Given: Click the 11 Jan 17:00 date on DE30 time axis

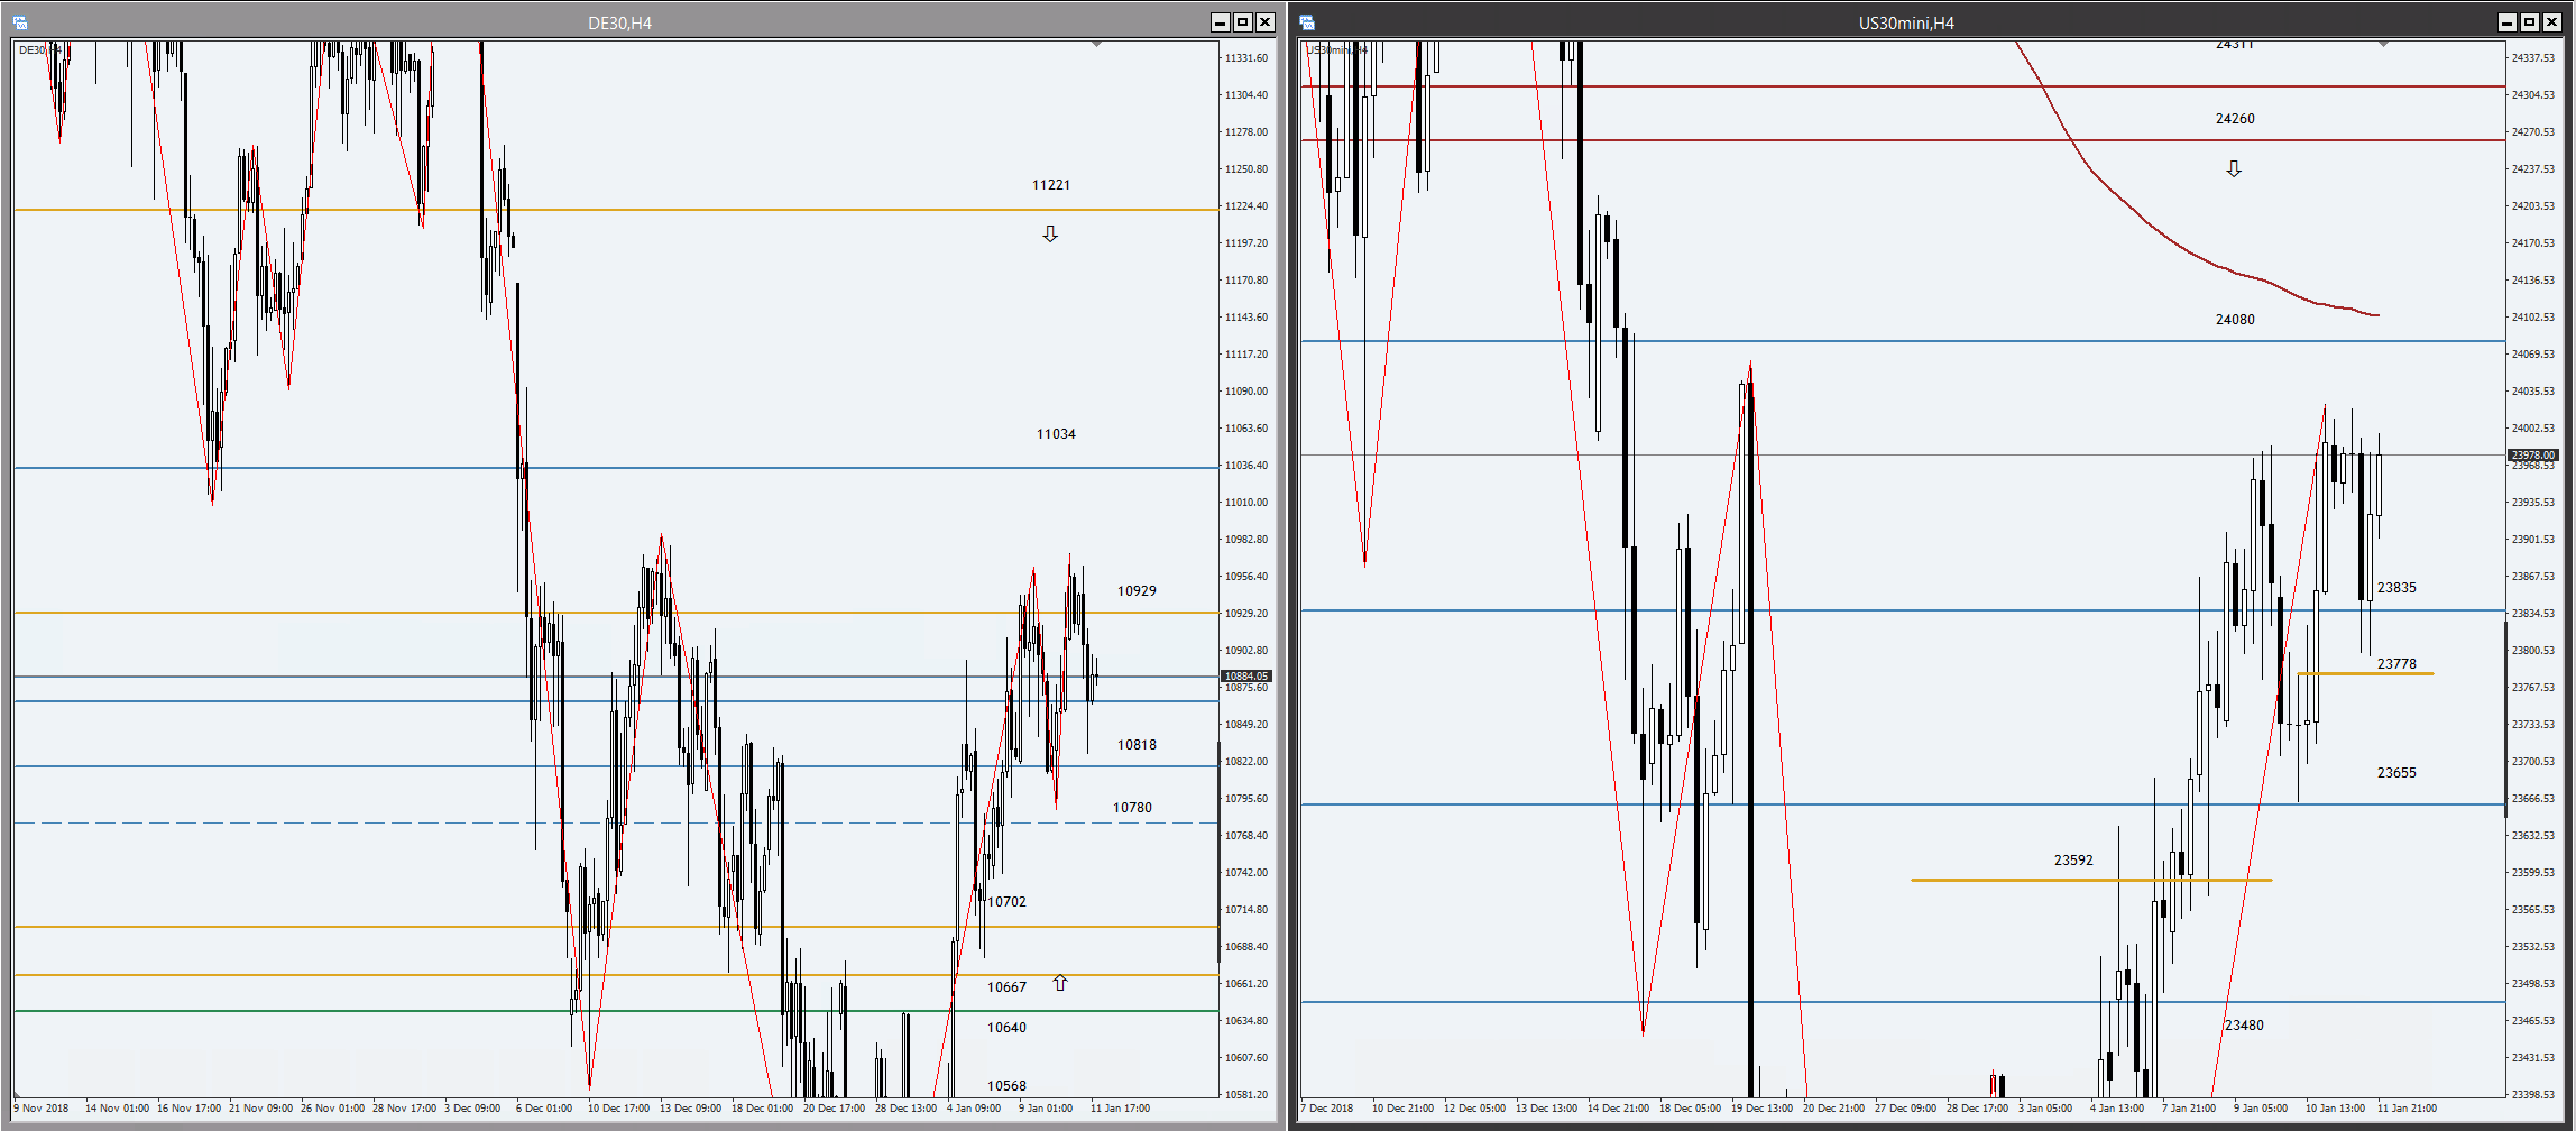Looking at the screenshot, I should 1120,1108.
